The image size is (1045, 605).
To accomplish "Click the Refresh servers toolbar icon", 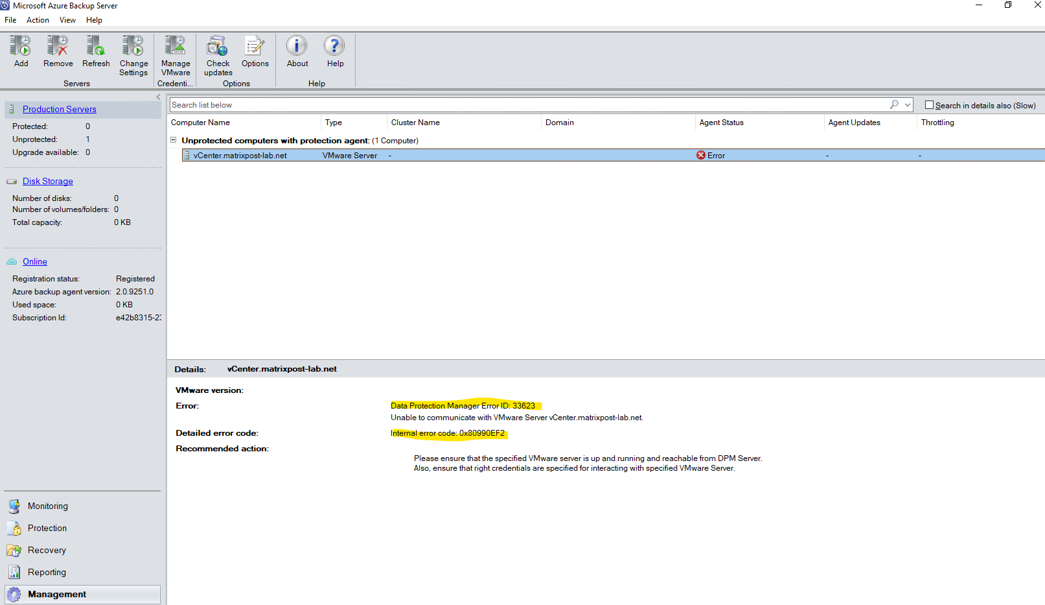I will [96, 46].
